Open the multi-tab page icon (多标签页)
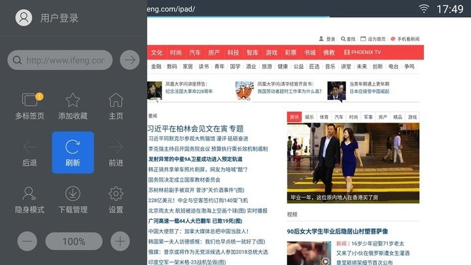The height and width of the screenshot is (265, 471). 29,101
